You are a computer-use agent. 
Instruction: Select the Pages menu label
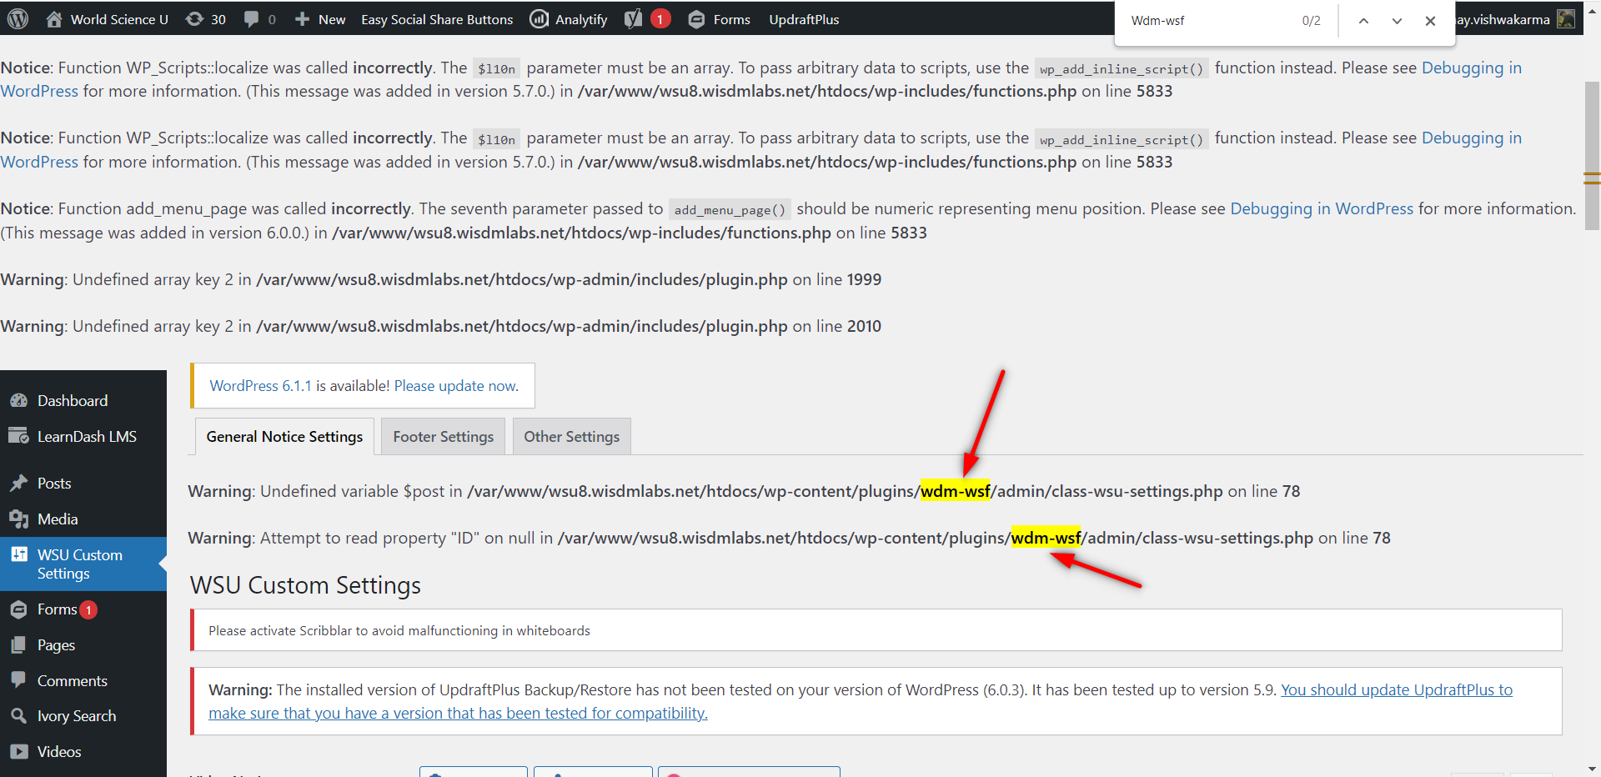pos(56,645)
